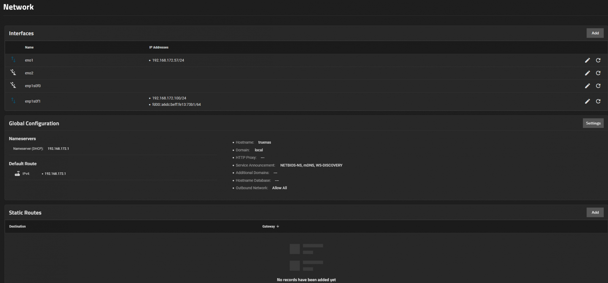Click the eno2 disconnected link icon
608x283 pixels.
click(x=13, y=73)
